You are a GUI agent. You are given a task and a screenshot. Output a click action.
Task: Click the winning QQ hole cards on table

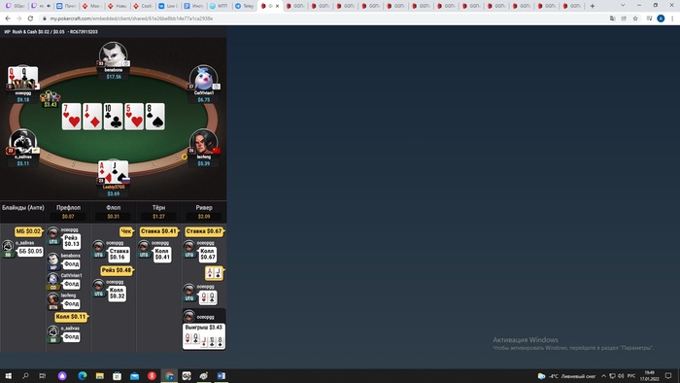[x=23, y=78]
